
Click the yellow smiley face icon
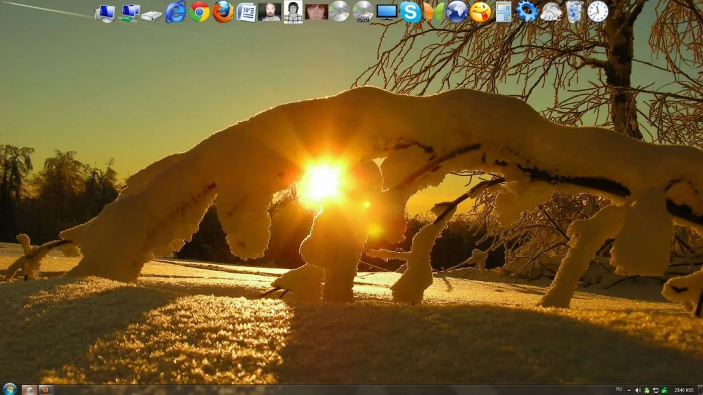pyautogui.click(x=480, y=12)
